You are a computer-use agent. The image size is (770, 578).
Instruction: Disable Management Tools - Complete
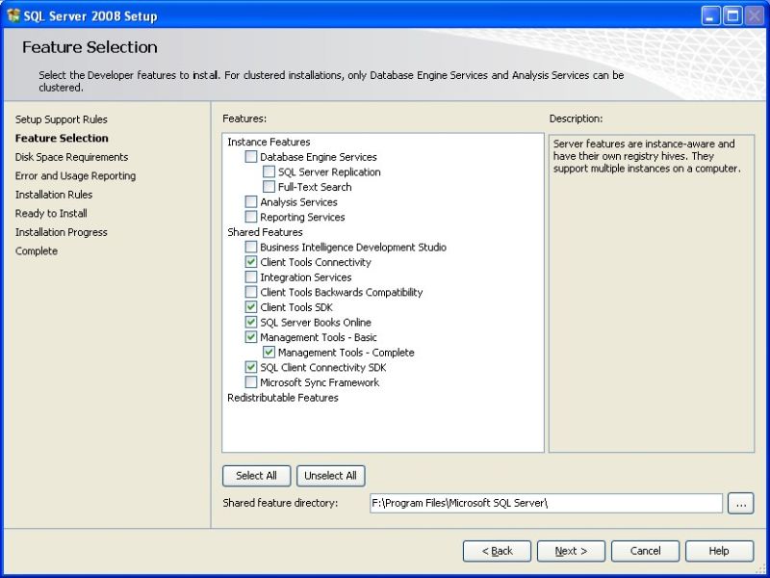coord(267,352)
